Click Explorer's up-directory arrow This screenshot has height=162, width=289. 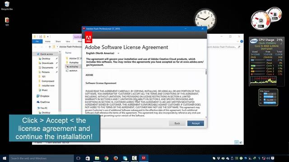pos(50,47)
